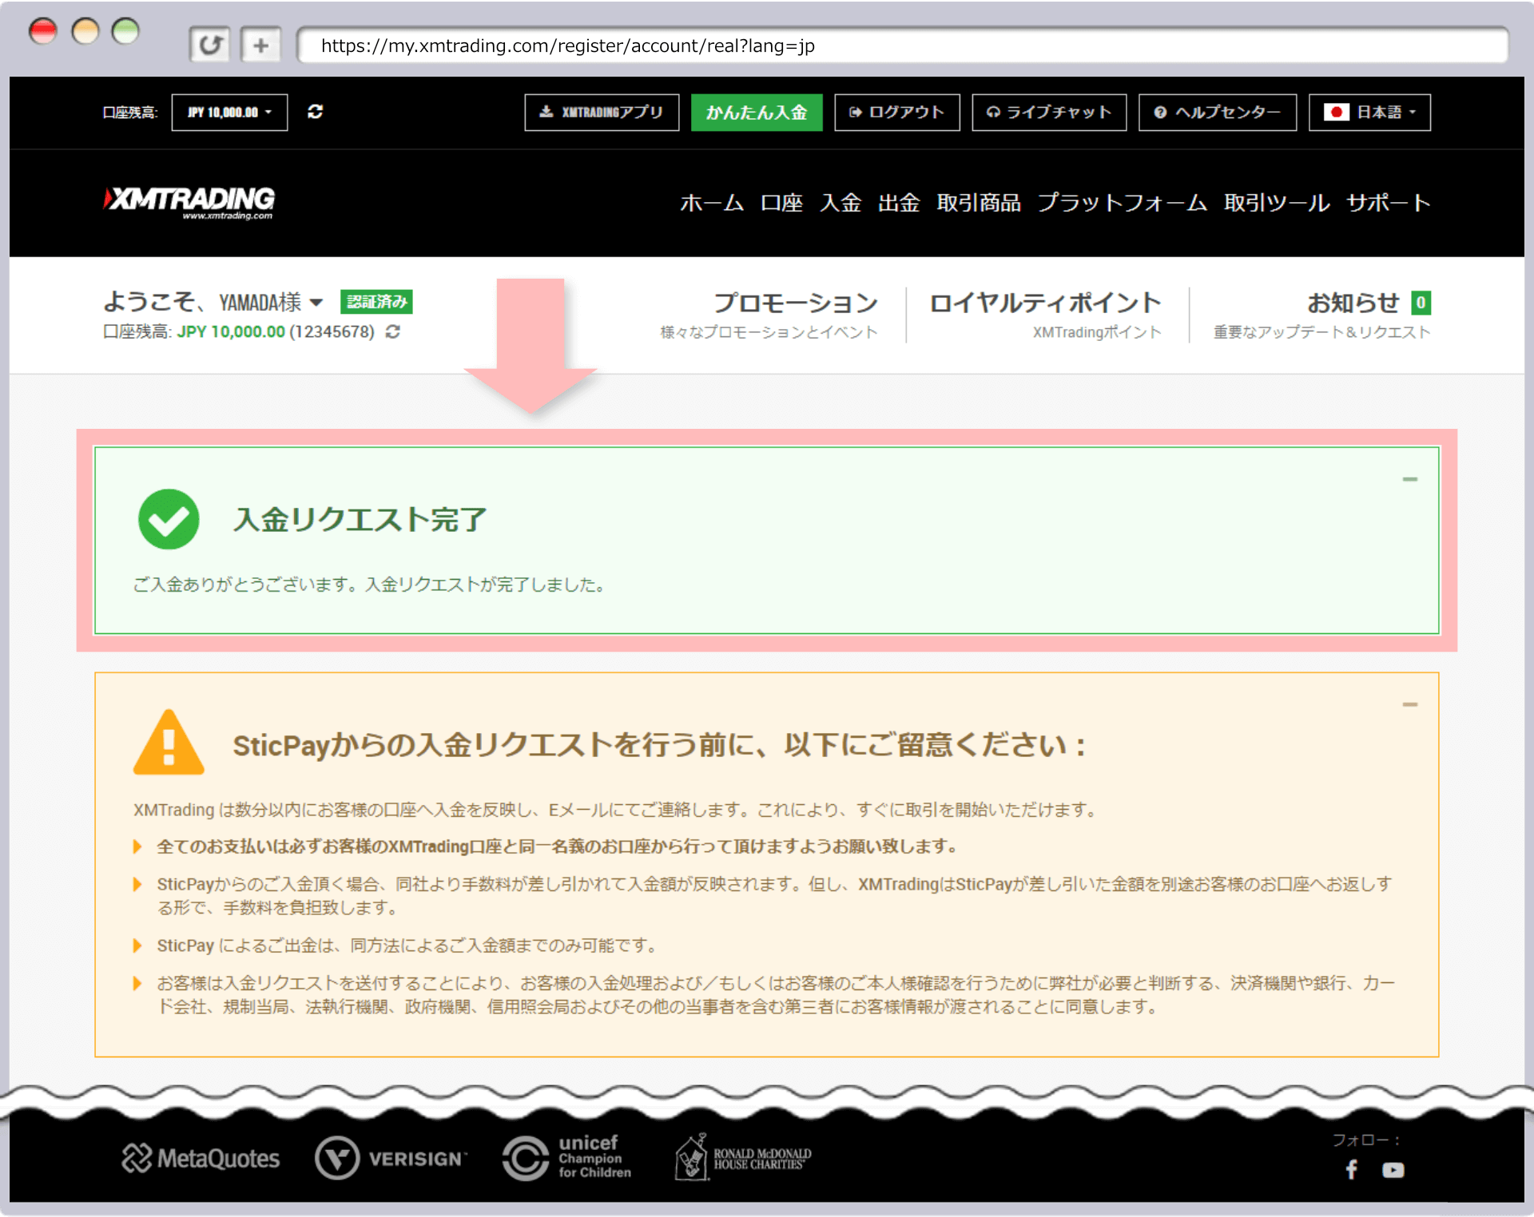Screen dimensions: 1534x1217
Task: Refresh the account balance display
Action: [x=316, y=112]
